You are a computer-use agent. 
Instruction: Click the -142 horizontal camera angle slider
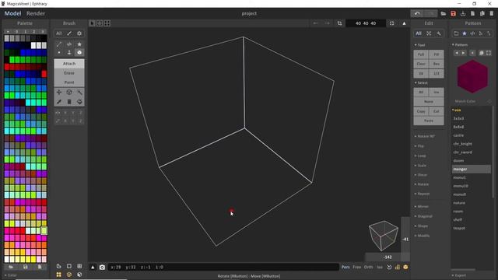tap(388, 257)
